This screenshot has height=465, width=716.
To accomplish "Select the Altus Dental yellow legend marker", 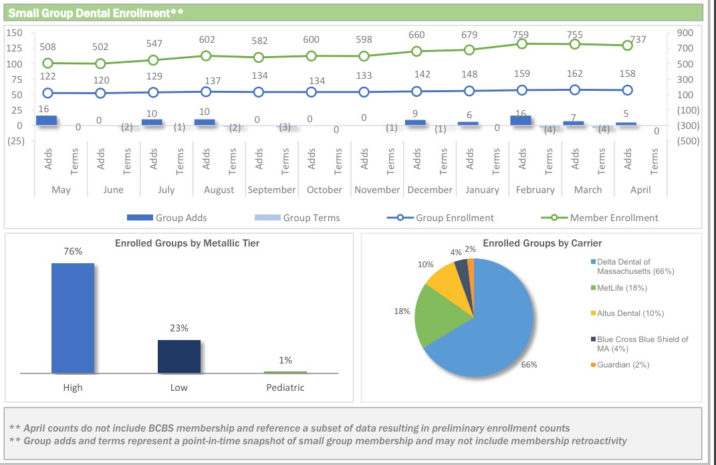I will (593, 314).
